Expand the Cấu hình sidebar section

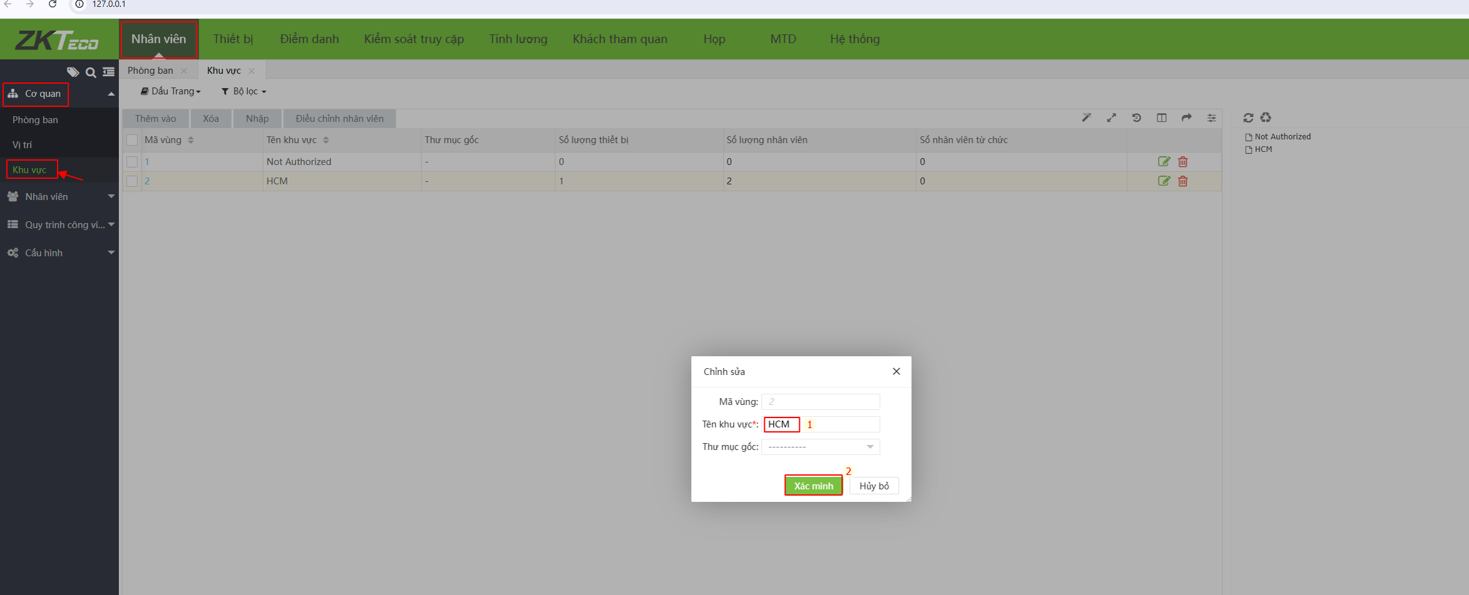point(59,252)
